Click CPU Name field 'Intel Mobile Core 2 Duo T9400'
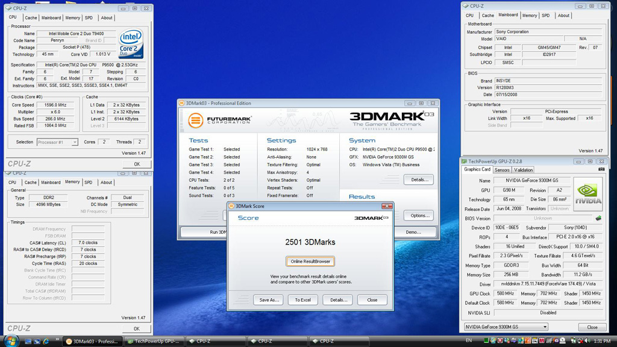This screenshot has width=617, height=347. (77, 34)
